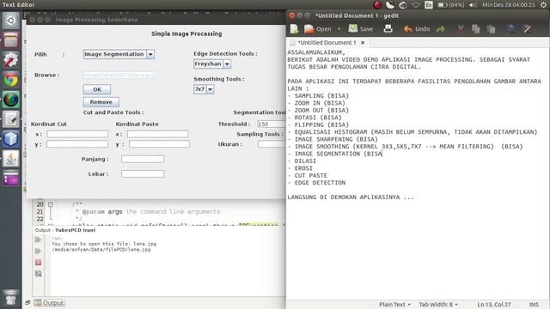Image resolution: width=550 pixels, height=309 pixels.
Task: Click the red indicator in top panel
Action: [377, 5]
